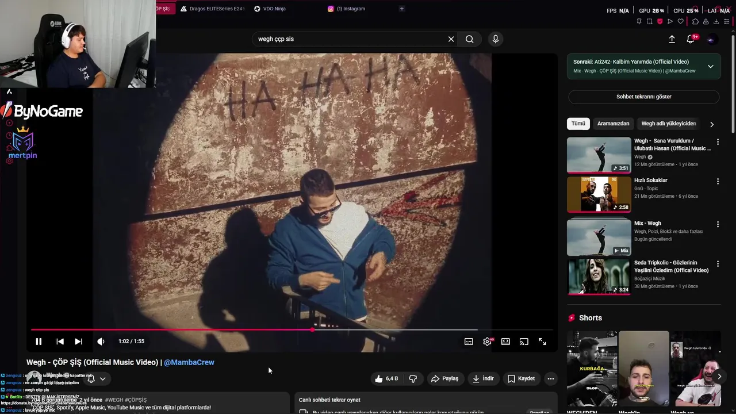This screenshot has height=414, width=736.
Task: Open browser downloads icon
Action: [x=716, y=21]
